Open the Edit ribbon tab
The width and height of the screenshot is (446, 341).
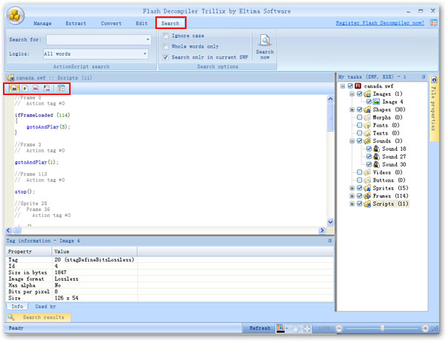pyautogui.click(x=141, y=23)
